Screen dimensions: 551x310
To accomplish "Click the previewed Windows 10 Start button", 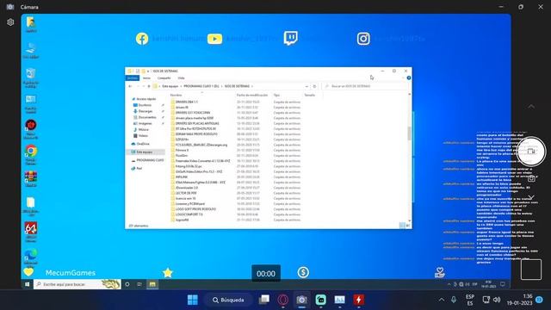I will pyautogui.click(x=27, y=284).
